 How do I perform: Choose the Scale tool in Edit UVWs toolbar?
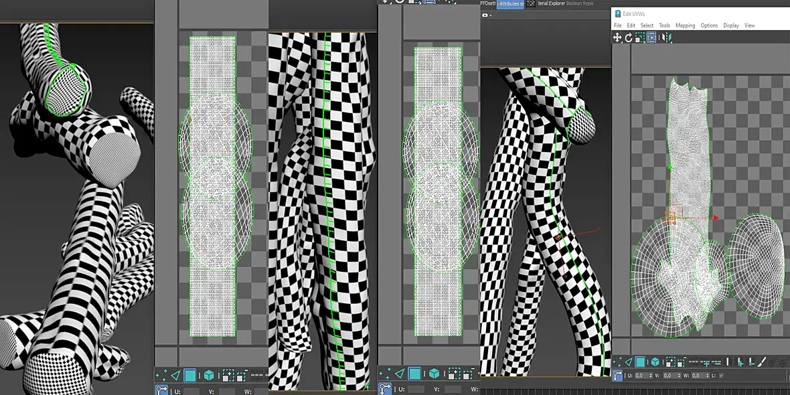click(x=640, y=38)
